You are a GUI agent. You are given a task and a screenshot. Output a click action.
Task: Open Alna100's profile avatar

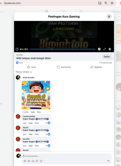point(18,139)
